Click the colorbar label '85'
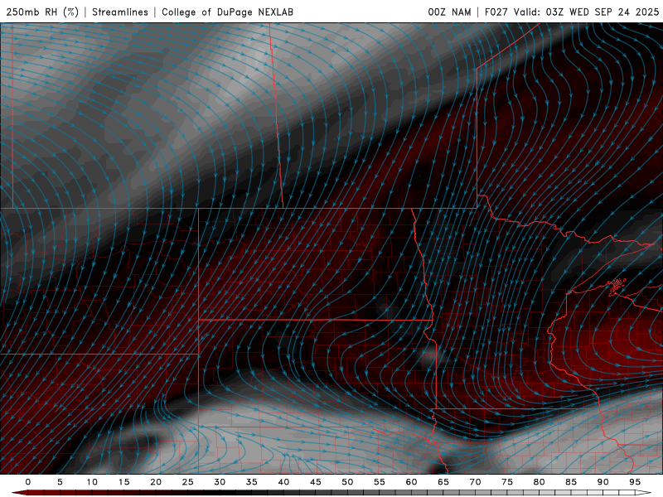663x497 pixels. coord(571,482)
